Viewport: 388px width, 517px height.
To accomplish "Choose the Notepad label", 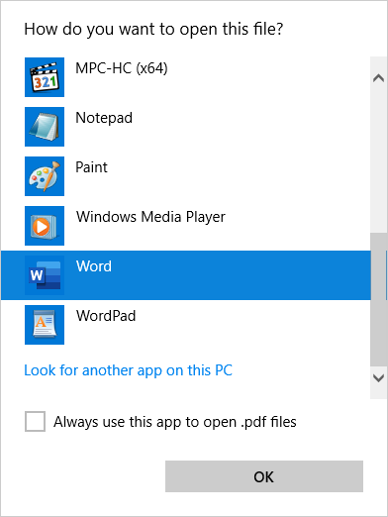I will [104, 118].
